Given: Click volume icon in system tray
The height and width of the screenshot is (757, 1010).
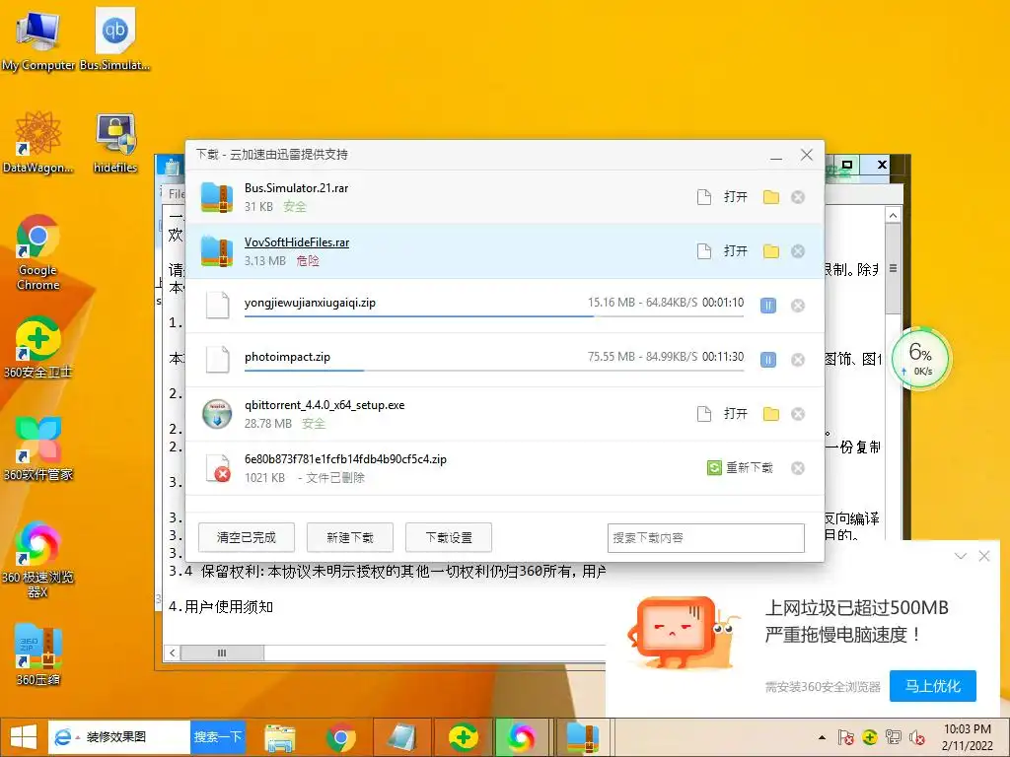Looking at the screenshot, I should [x=916, y=737].
